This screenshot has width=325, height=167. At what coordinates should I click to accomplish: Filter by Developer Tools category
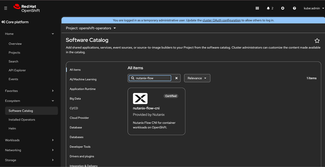(80, 147)
